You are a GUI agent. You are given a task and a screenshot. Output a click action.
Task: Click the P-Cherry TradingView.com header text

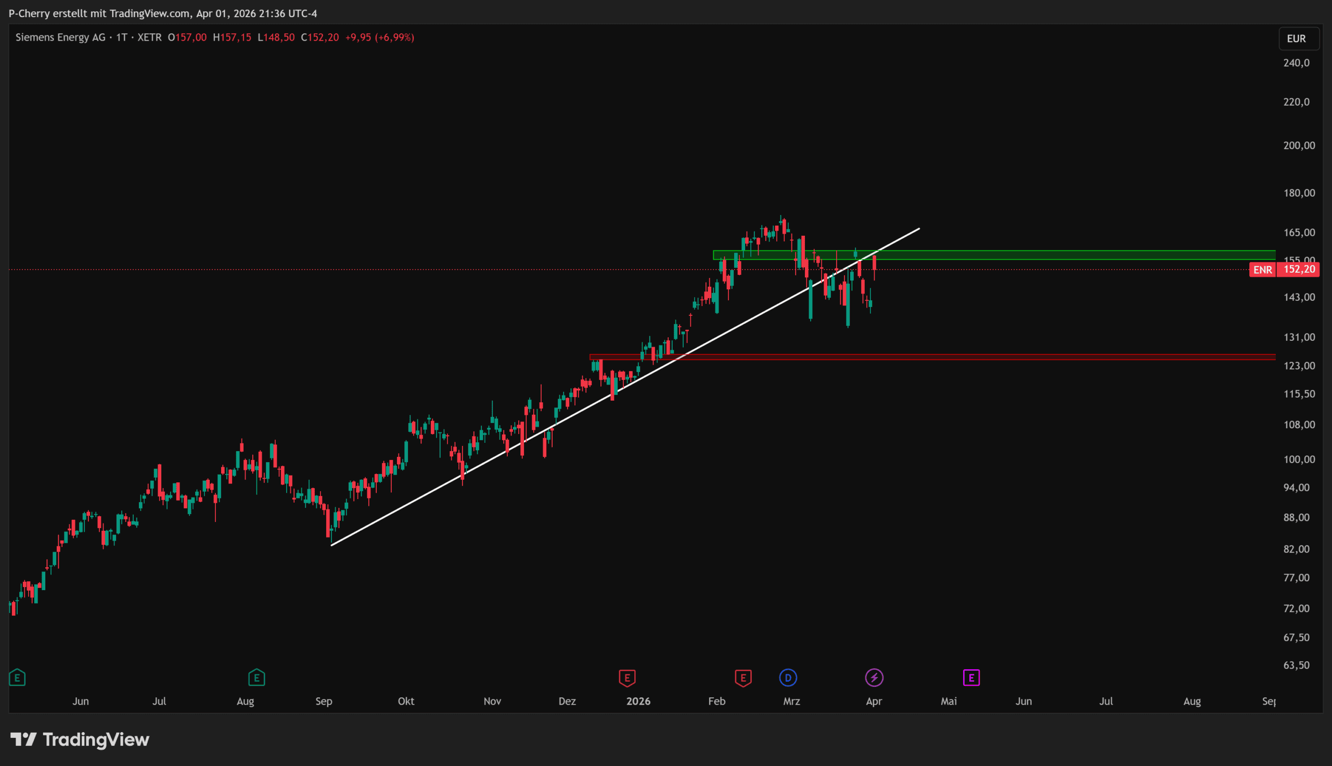(162, 14)
